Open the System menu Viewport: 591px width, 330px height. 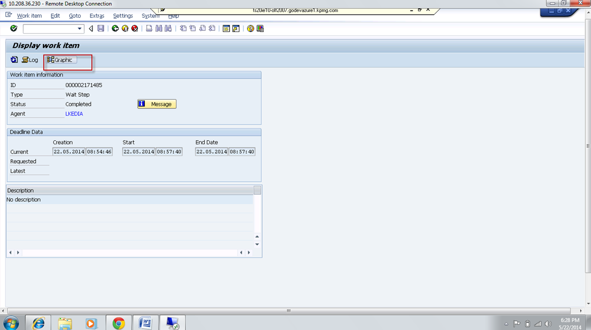150,16
